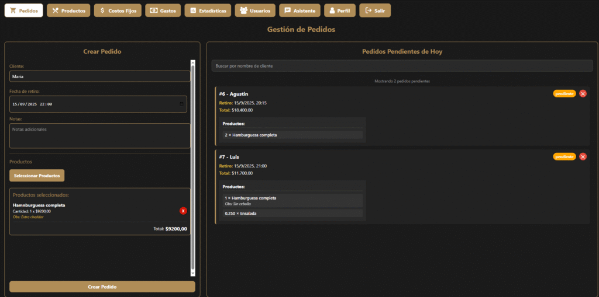Delete order #6 Agustin with red X
The height and width of the screenshot is (297, 599).
tap(583, 93)
